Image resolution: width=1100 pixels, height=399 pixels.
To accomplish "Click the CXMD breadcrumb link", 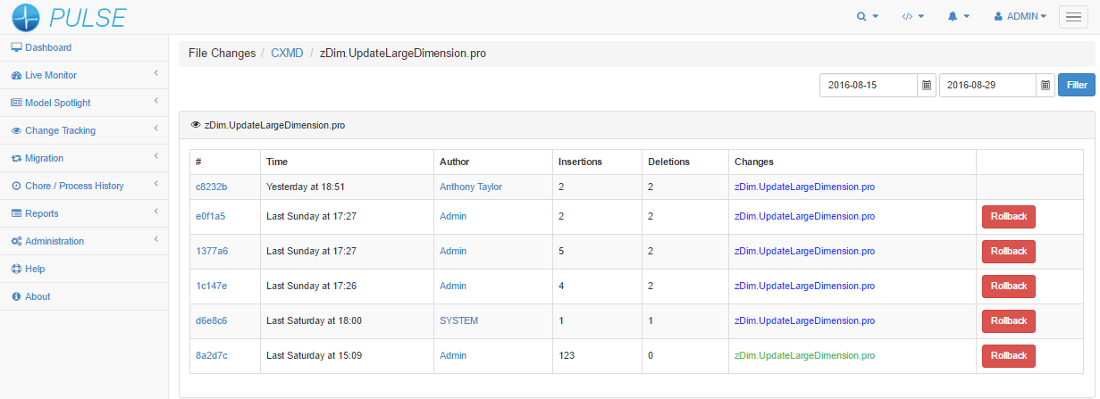I will tap(287, 54).
